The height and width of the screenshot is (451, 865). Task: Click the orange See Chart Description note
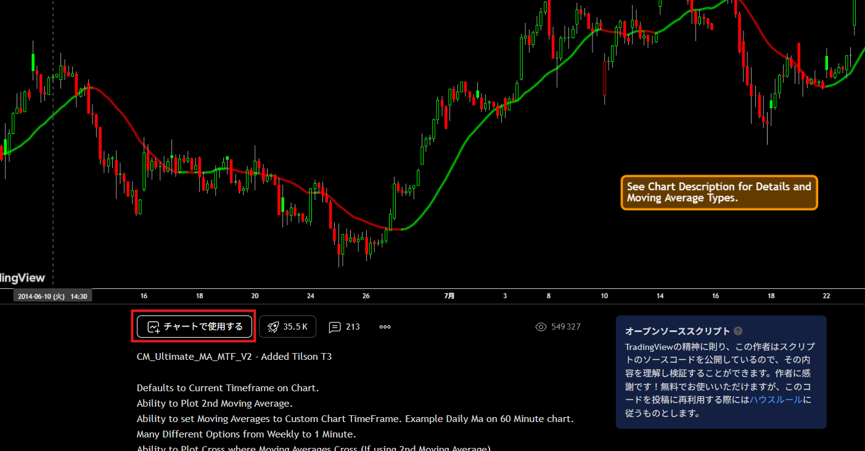(x=719, y=192)
